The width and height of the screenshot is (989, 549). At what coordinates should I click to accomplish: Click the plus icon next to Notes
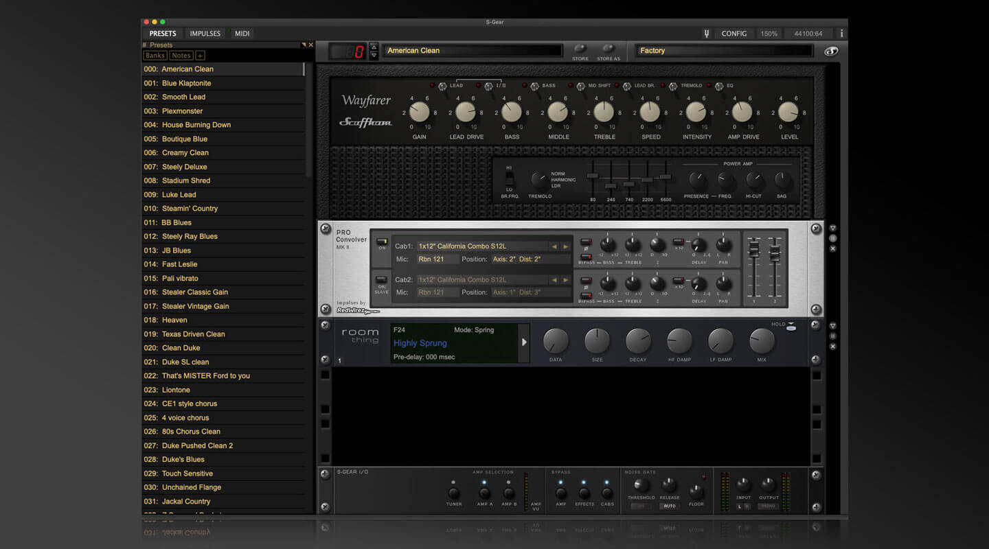[200, 56]
